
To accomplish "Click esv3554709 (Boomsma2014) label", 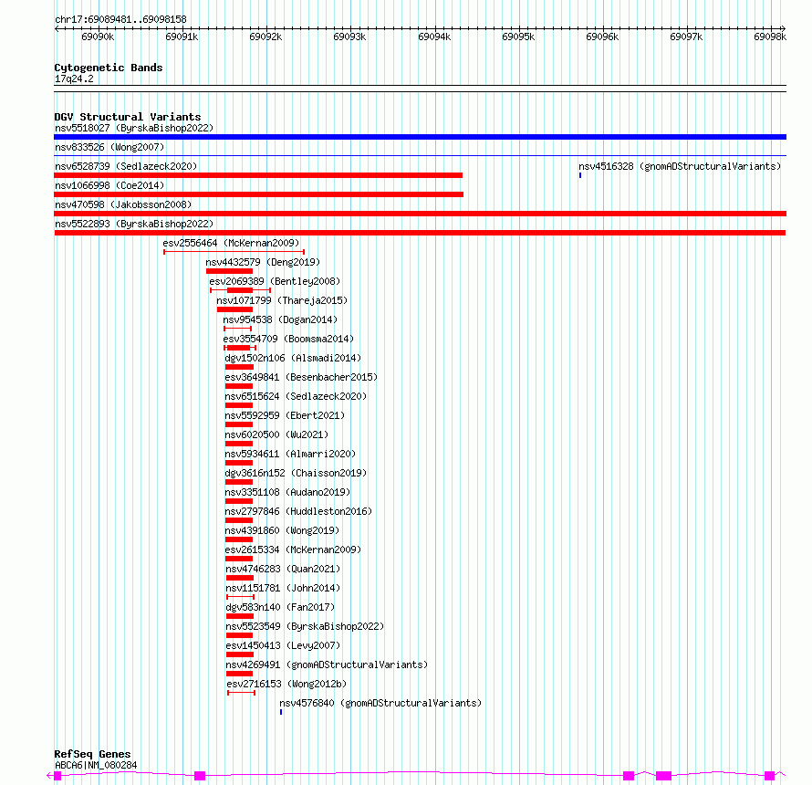I will (288, 339).
